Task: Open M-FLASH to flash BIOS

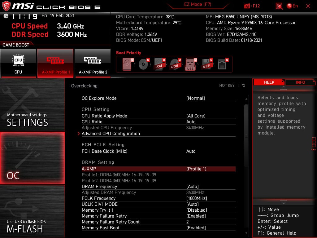Action: tap(32, 211)
